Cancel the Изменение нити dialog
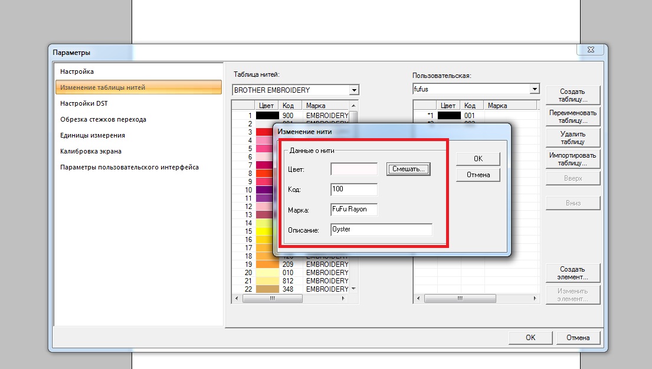 (x=478, y=175)
